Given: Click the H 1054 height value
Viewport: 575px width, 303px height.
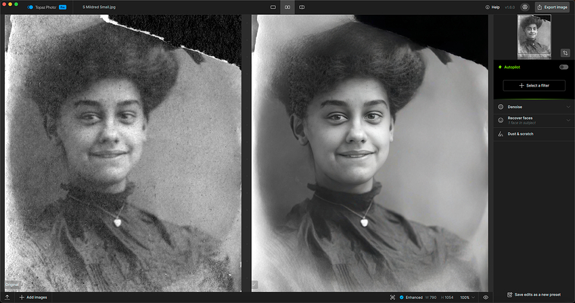Looking at the screenshot, I should click(x=447, y=298).
